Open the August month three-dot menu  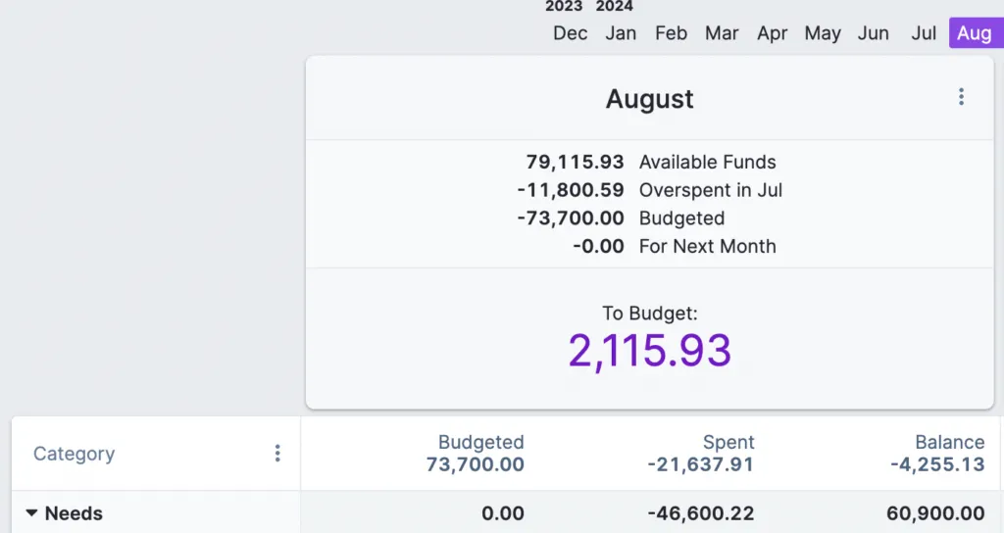click(x=961, y=97)
